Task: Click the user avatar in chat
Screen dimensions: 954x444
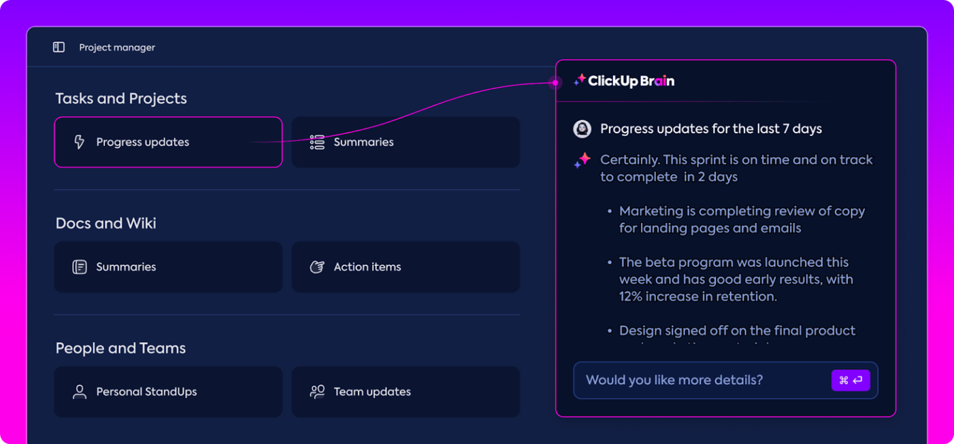Action: (582, 129)
